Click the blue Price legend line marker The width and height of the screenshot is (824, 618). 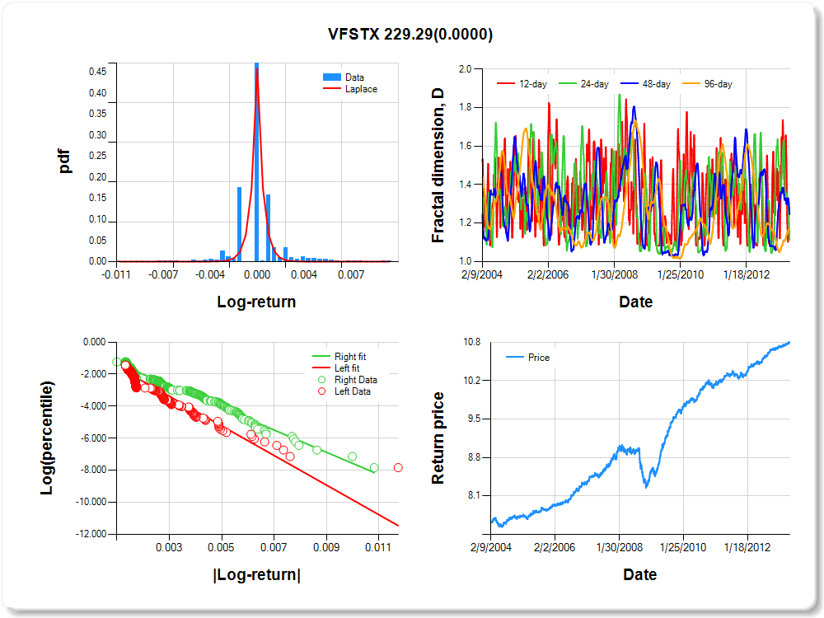pyautogui.click(x=514, y=358)
